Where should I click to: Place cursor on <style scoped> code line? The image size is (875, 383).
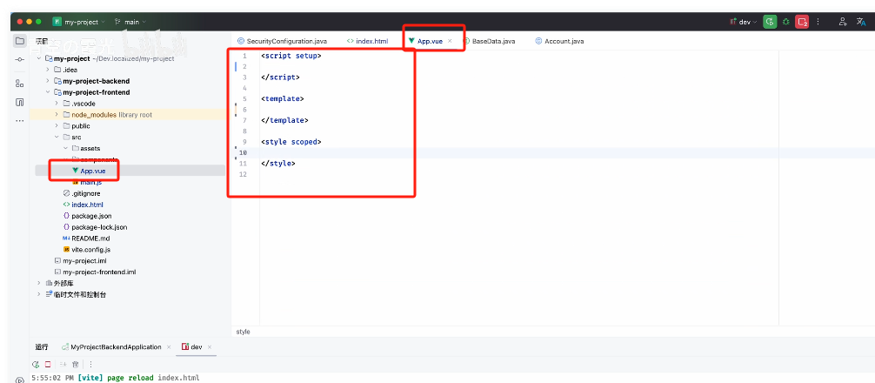tap(291, 142)
